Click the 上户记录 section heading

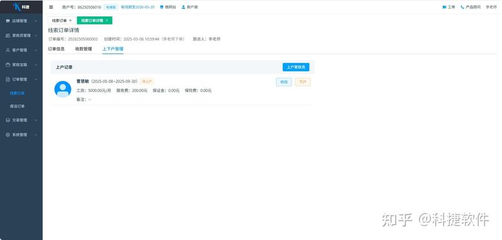[64, 67]
